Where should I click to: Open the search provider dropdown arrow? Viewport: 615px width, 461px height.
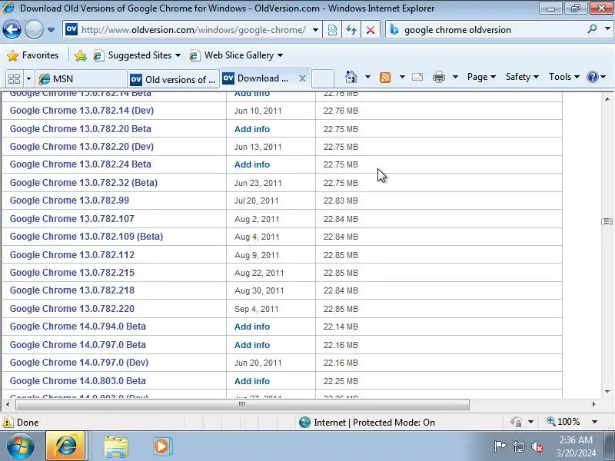click(x=607, y=28)
